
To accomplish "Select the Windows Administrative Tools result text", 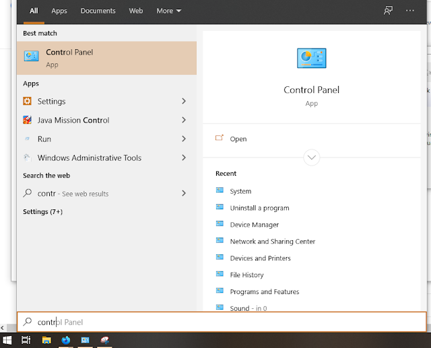I will tap(90, 158).
